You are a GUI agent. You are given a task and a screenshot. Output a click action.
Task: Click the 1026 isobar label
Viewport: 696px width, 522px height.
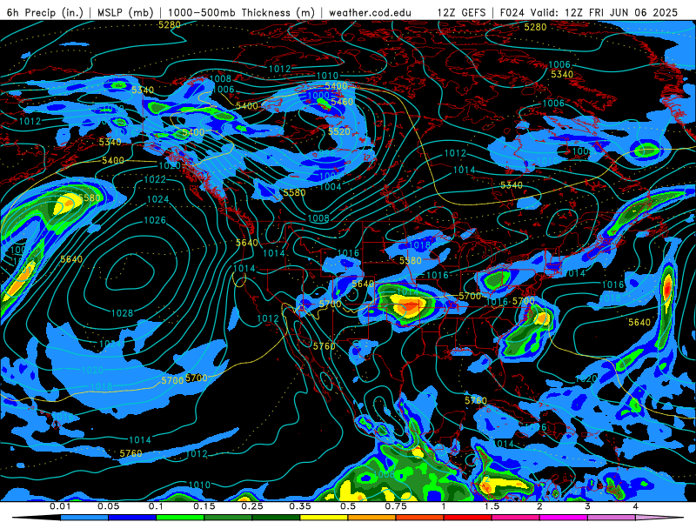(x=155, y=220)
